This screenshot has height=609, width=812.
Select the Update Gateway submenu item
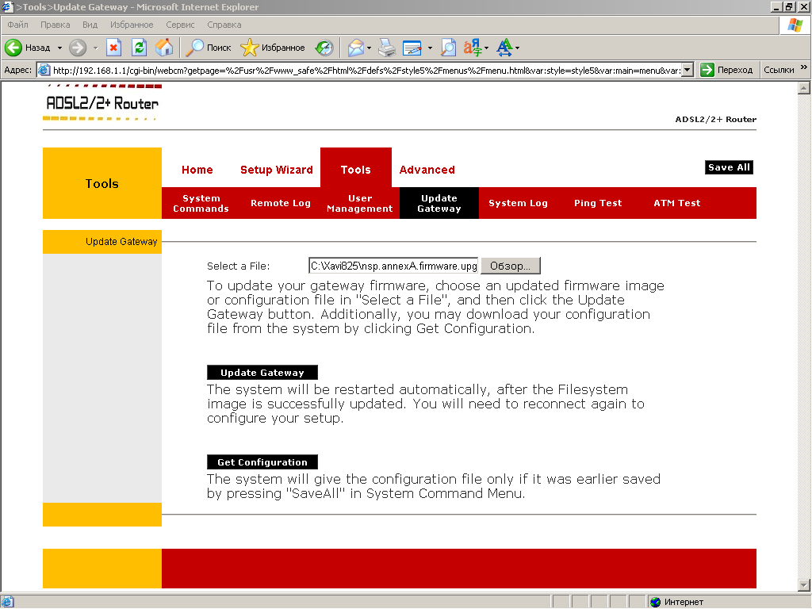tap(439, 203)
